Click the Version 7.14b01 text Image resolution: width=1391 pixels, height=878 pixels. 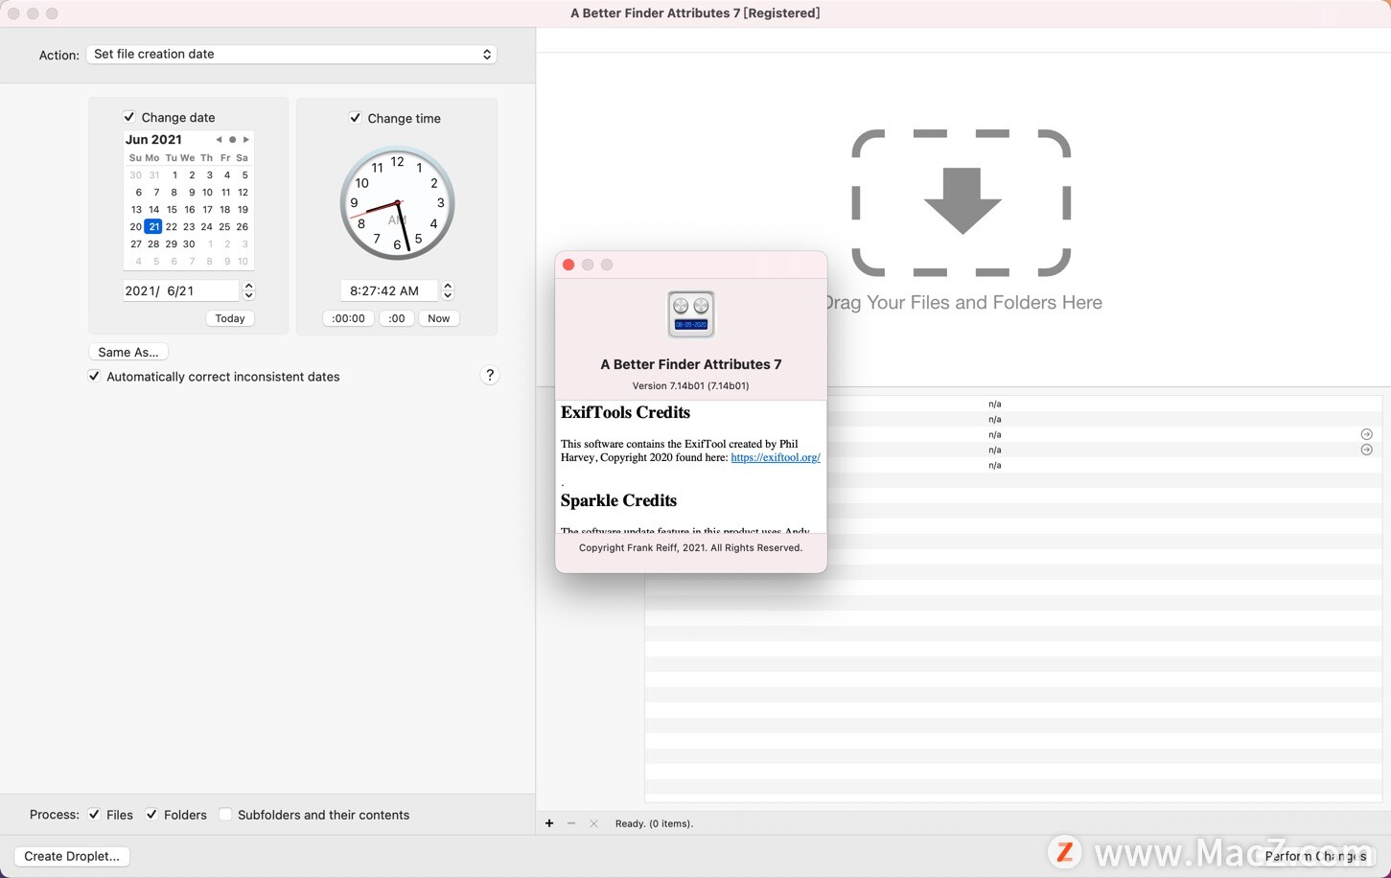click(691, 385)
